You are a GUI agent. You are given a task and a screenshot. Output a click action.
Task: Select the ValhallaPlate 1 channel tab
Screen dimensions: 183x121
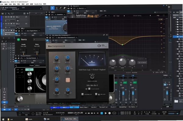[x=123, y=107]
